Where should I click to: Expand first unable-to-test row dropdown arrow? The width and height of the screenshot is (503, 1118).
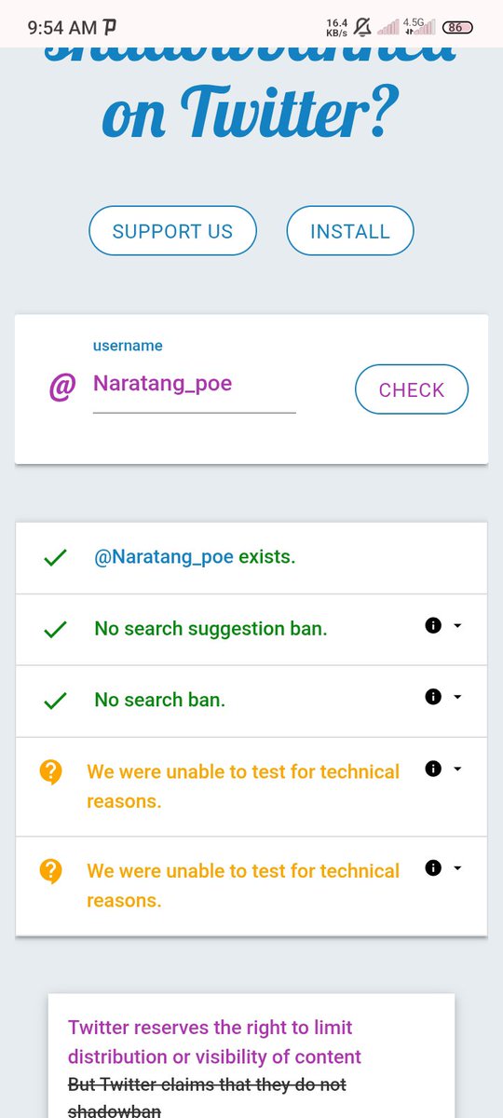(x=457, y=769)
